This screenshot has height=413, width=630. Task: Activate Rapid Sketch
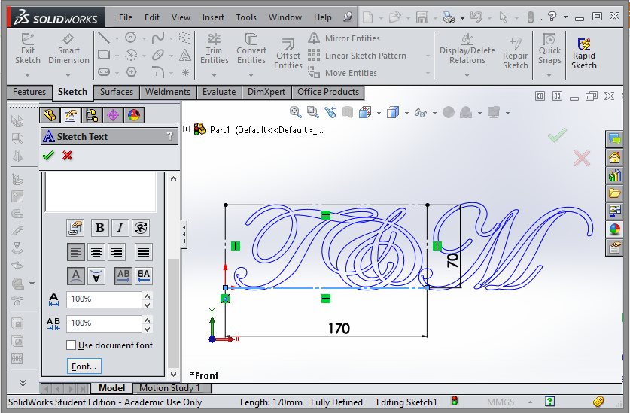[584, 54]
